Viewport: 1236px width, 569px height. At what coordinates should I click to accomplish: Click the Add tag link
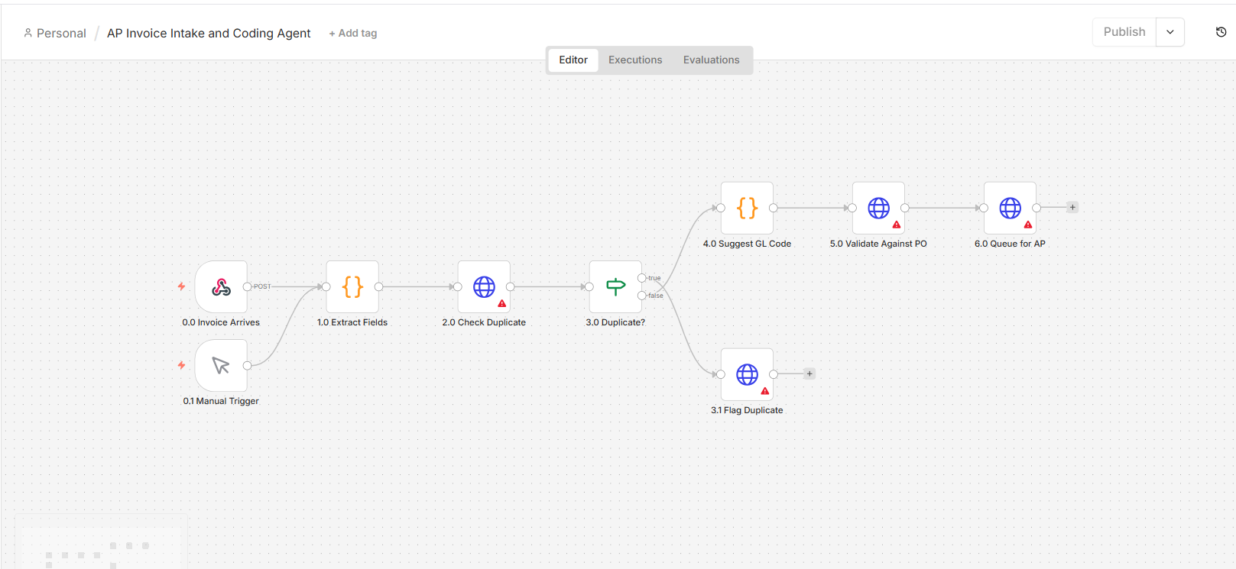point(353,33)
